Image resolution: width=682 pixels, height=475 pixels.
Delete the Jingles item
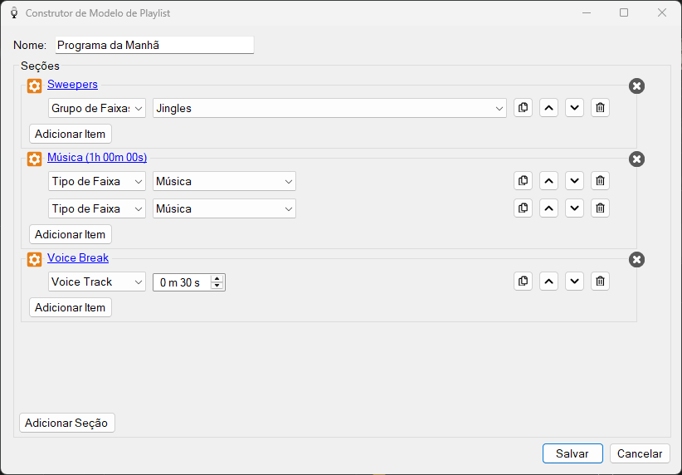coord(600,107)
